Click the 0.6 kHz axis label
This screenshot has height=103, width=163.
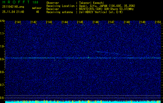(2, 98)
